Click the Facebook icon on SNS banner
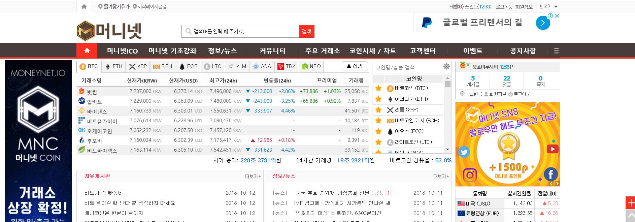 point(551,174)
